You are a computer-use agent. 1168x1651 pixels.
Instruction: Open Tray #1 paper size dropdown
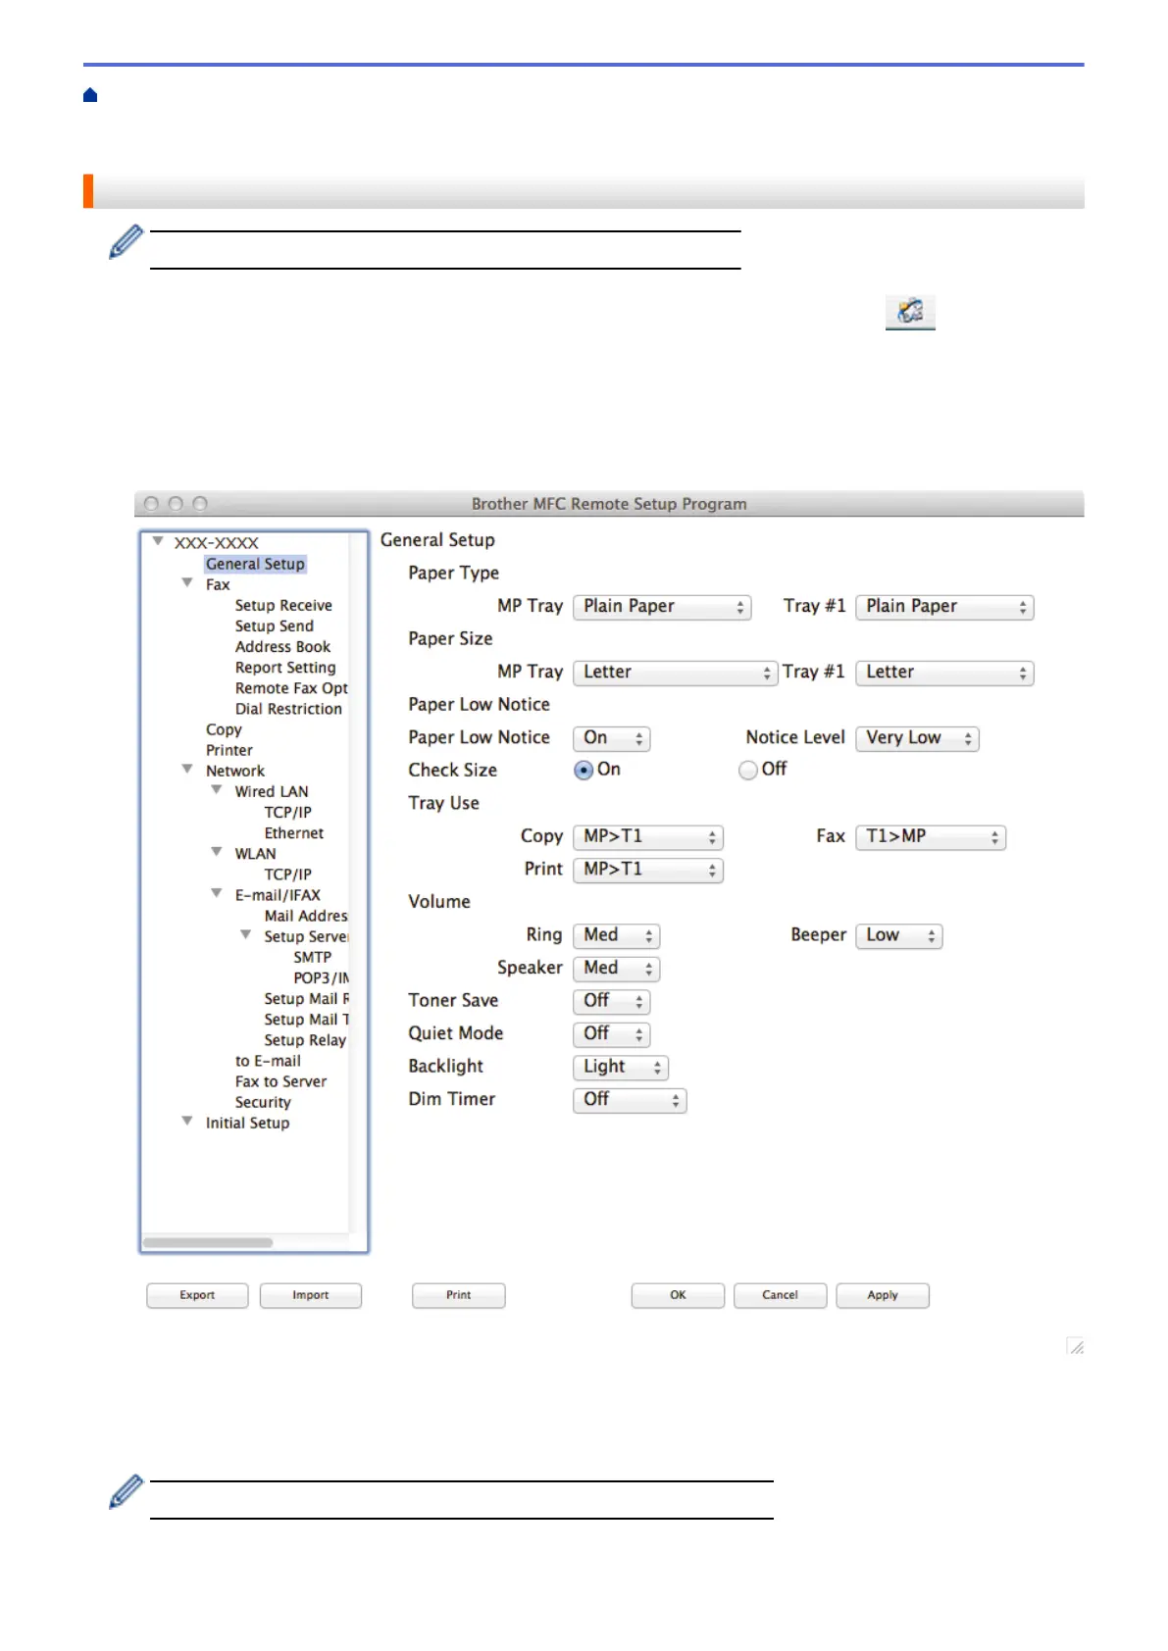tap(944, 673)
